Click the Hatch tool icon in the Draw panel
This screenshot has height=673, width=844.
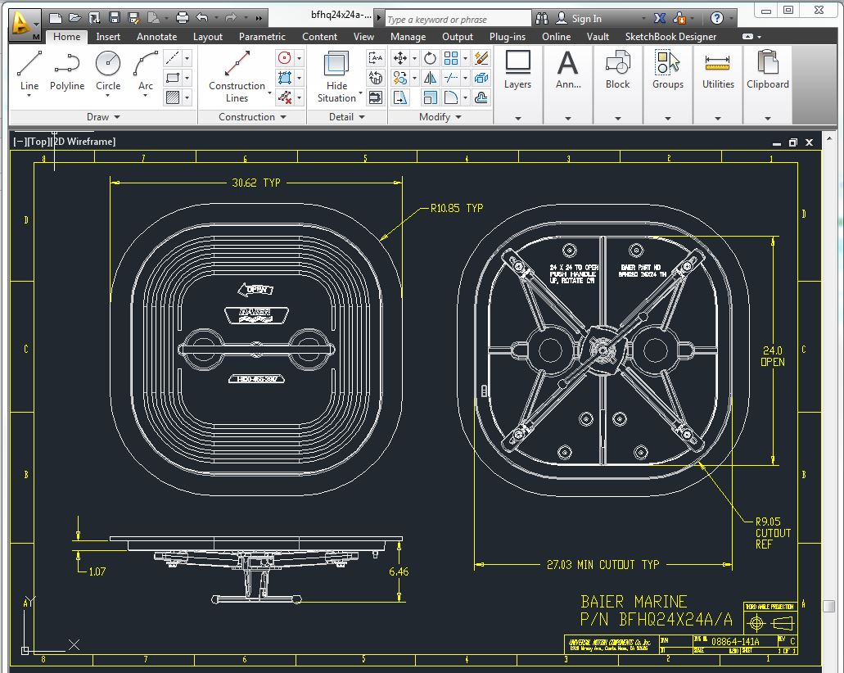[172, 97]
